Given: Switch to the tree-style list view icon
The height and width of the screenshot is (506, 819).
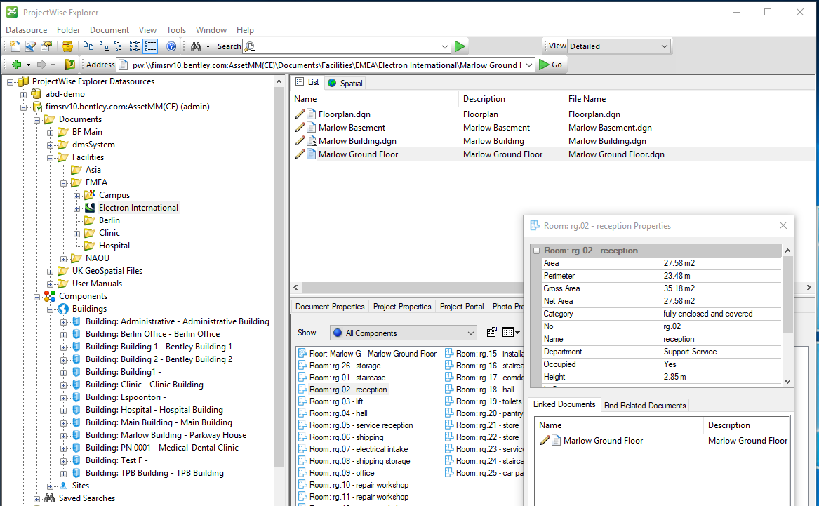Looking at the screenshot, I should point(119,46).
